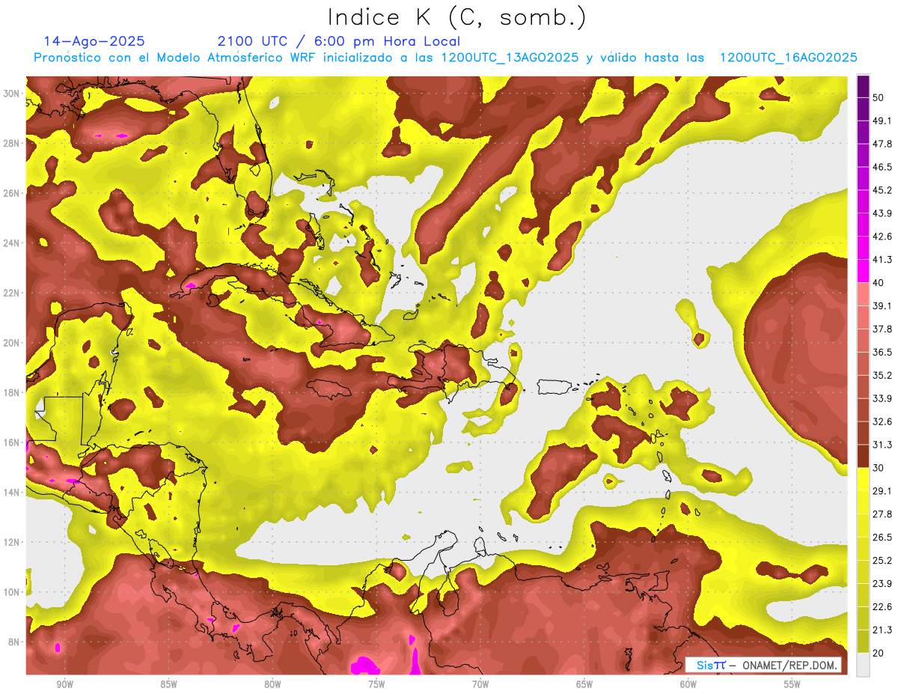Viewport: 898px width, 694px height.
Task: Click the colorbar value label '27.8'
Action: coord(882,514)
